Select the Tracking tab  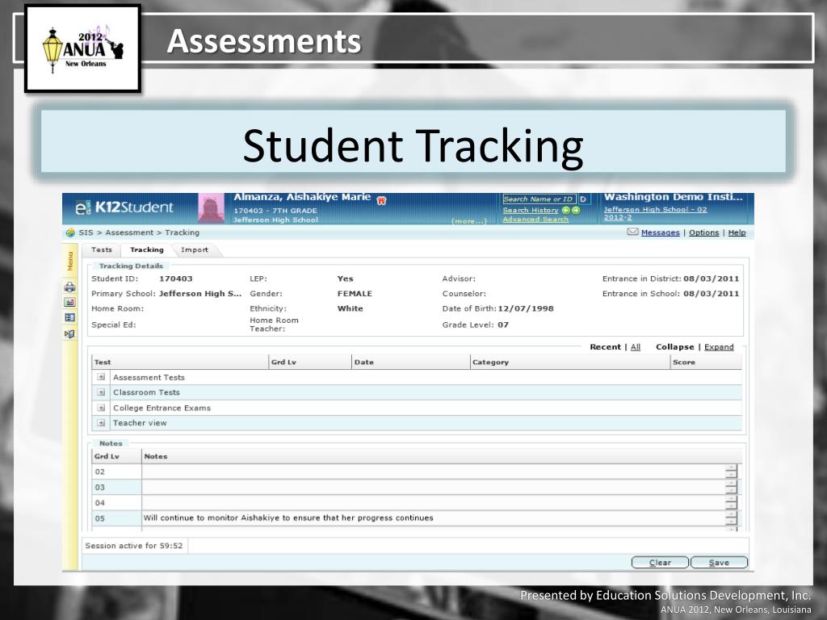(x=147, y=250)
